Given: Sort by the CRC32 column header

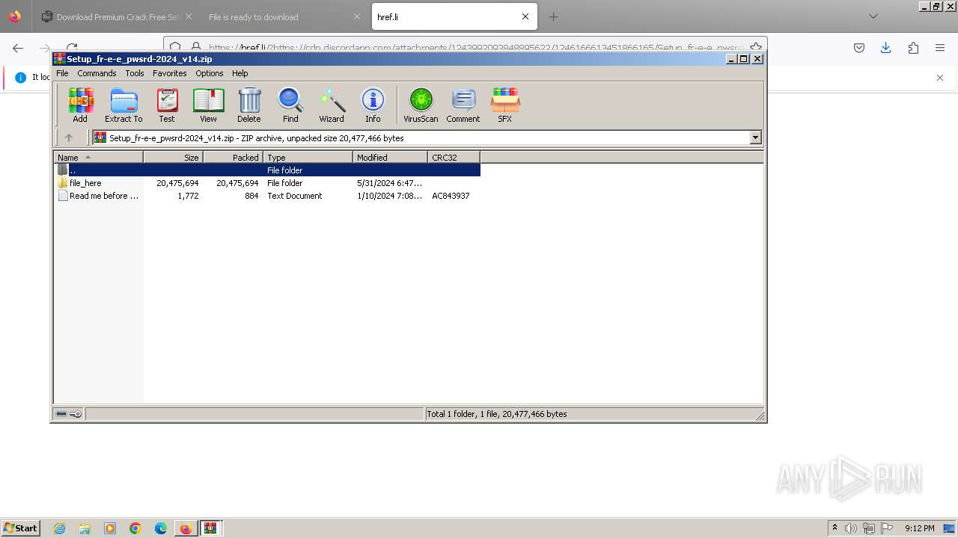Looking at the screenshot, I should 454,157.
